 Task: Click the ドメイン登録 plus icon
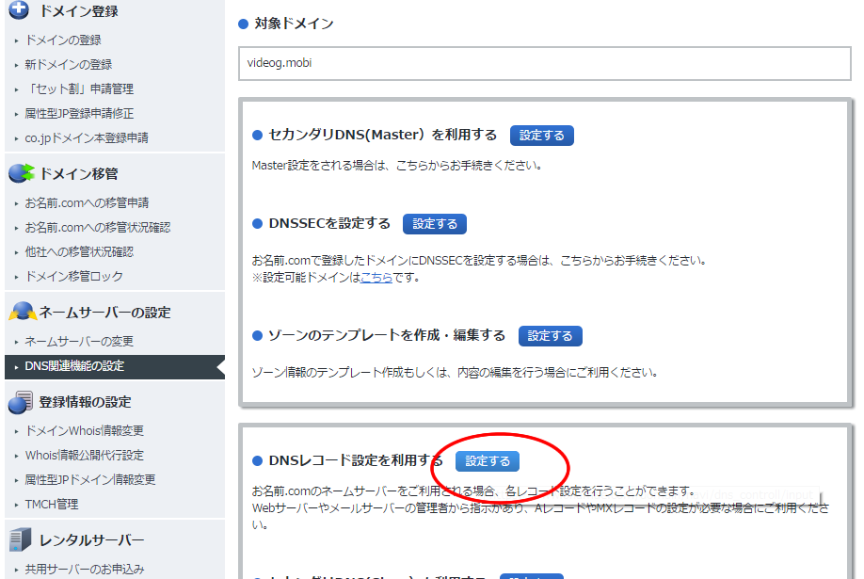20,10
